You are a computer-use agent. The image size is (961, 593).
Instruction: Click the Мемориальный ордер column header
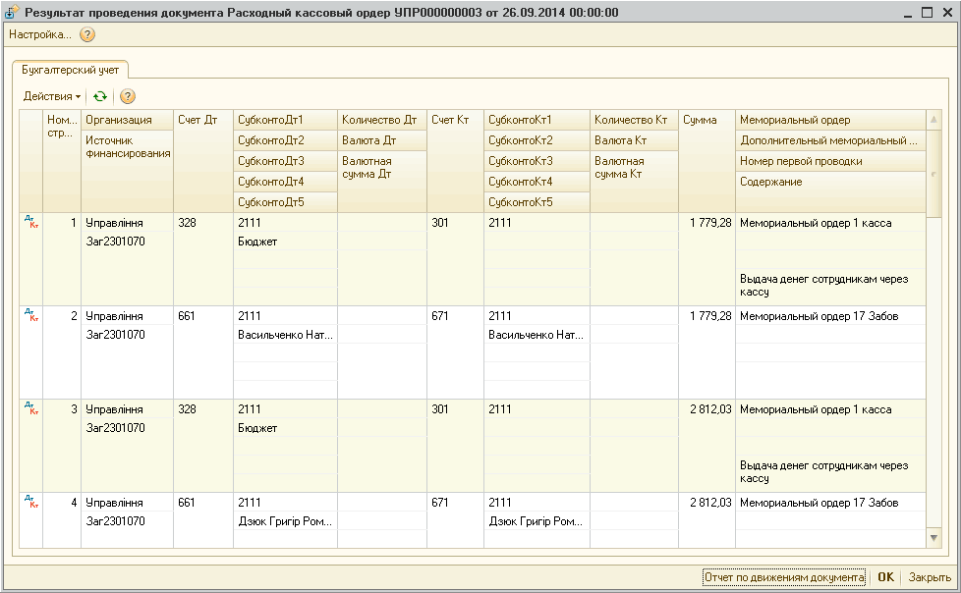829,120
